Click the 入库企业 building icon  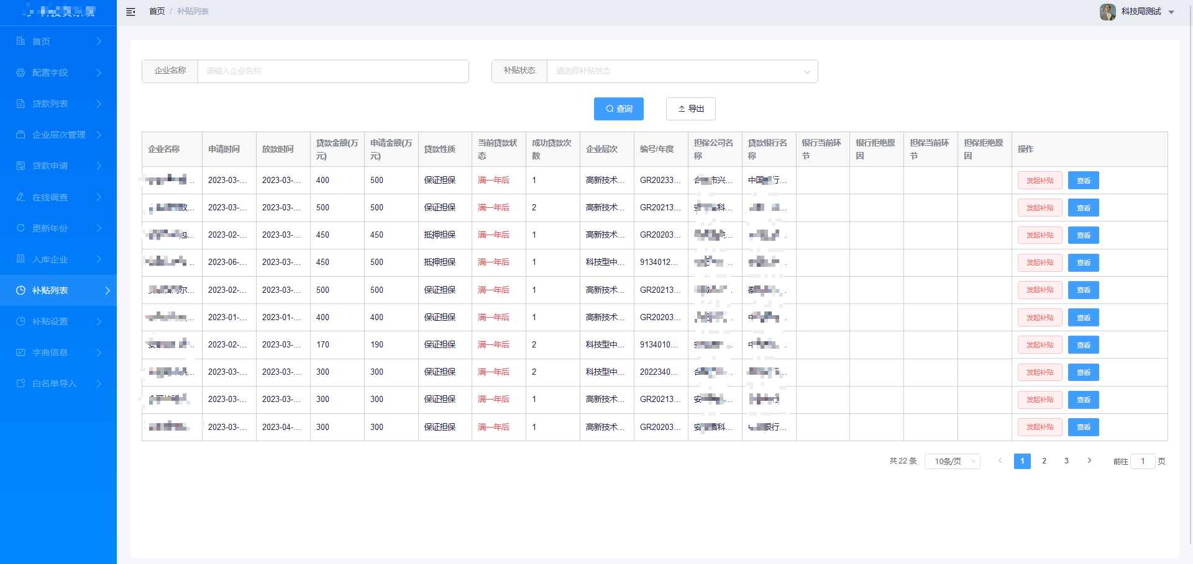point(21,259)
